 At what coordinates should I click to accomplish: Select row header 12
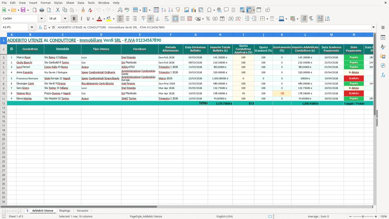[3, 103]
